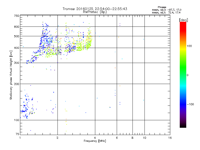Image resolution: width=200 pixels, height=150 pixels.
Task: Click the "750" height axis tick label
Action: [x=16, y=16]
